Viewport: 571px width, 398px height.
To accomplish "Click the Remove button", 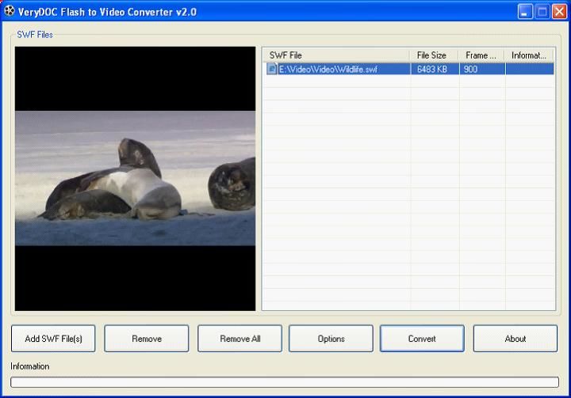I will click(x=147, y=339).
